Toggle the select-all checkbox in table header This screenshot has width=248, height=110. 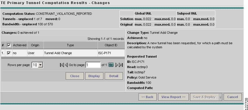(x=9, y=45)
